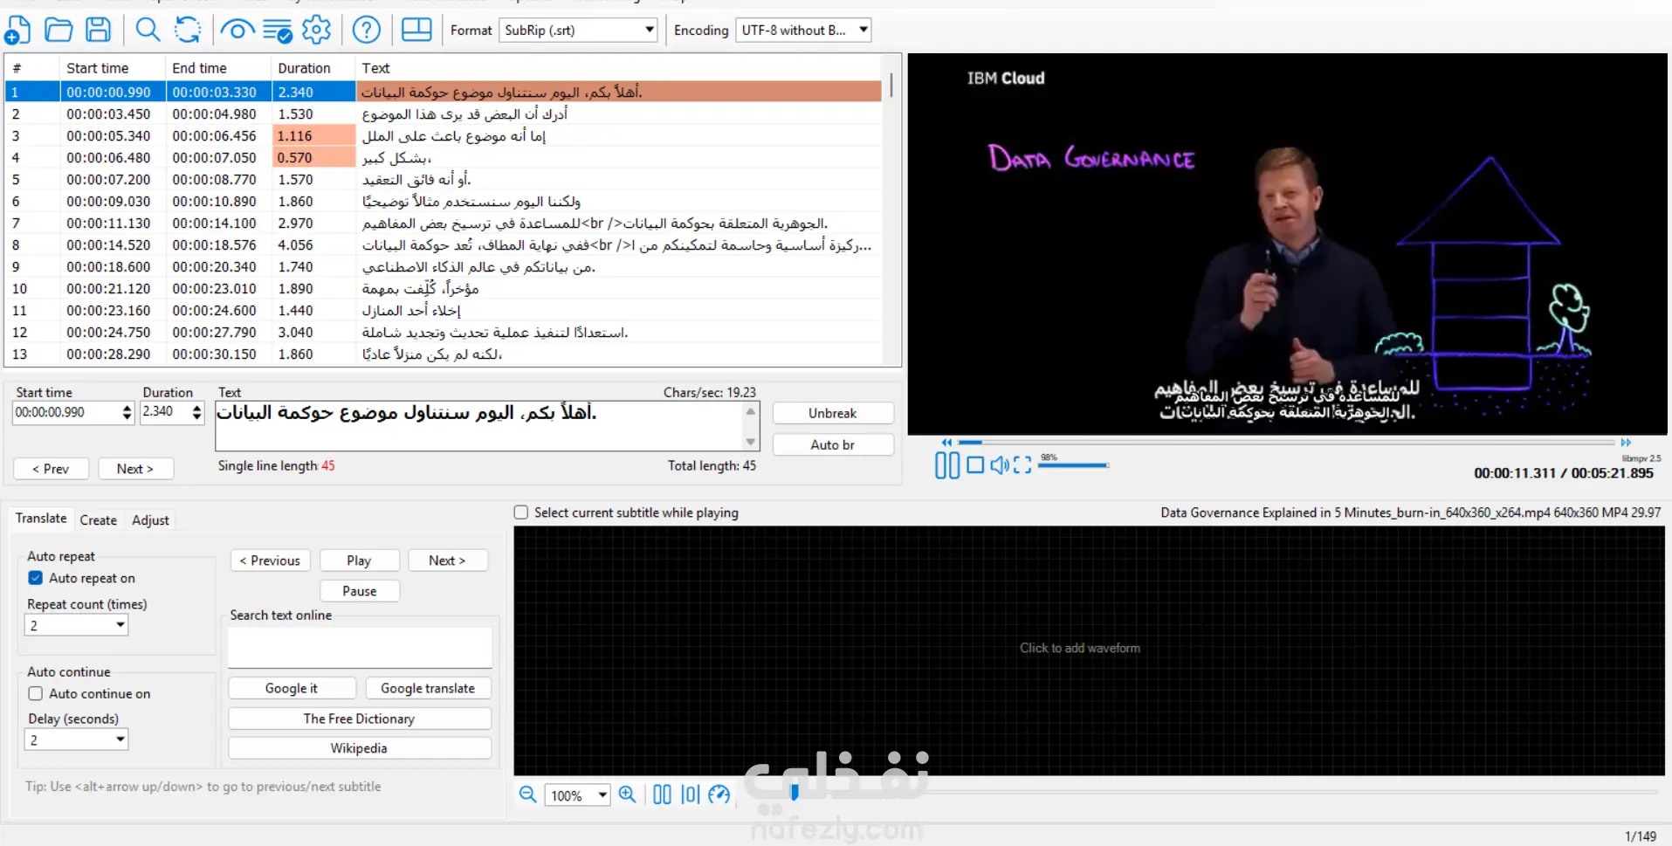
Task: Adjust the video volume slider
Action: [x=1073, y=465]
